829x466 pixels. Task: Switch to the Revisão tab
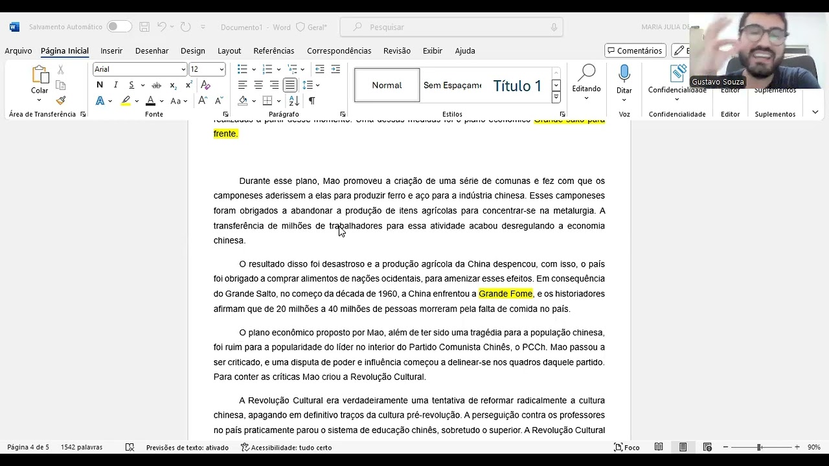pyautogui.click(x=397, y=50)
